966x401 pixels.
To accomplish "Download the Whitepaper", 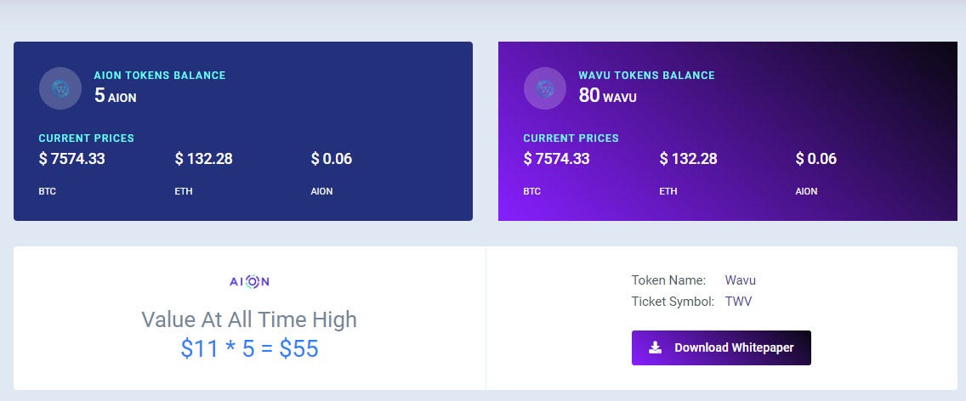I will (x=721, y=347).
